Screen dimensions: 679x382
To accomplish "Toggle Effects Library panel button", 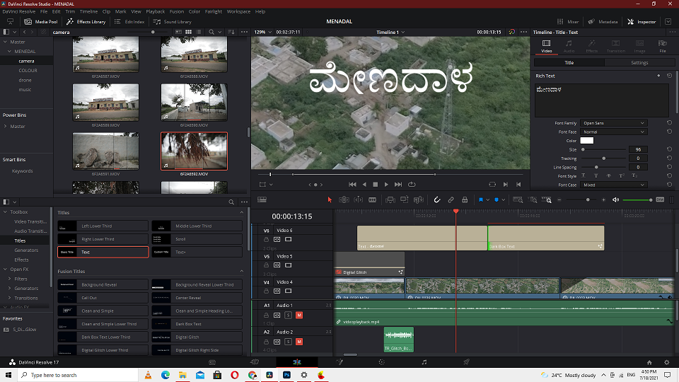I will pyautogui.click(x=86, y=22).
